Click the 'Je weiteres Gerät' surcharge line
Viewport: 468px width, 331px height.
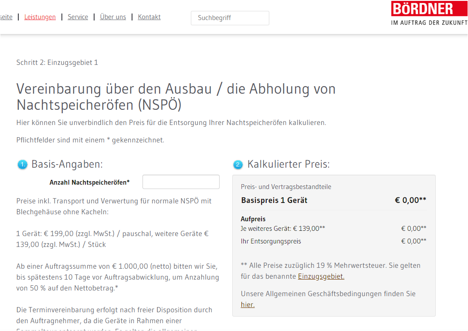(283, 228)
